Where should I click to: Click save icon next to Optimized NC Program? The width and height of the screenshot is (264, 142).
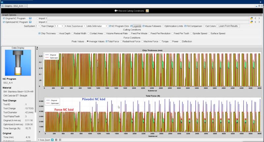click(x=30, y=22)
